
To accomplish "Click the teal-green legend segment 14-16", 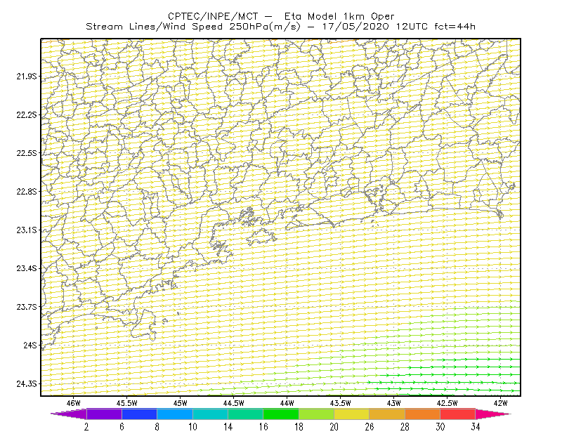I will coord(245,414).
